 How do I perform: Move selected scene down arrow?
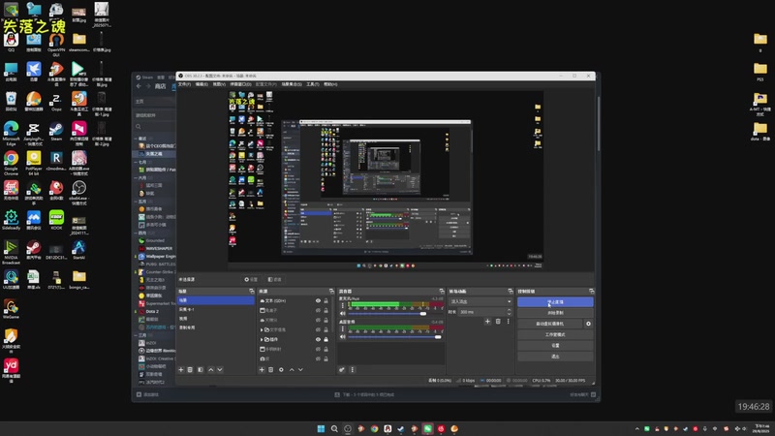pos(220,370)
